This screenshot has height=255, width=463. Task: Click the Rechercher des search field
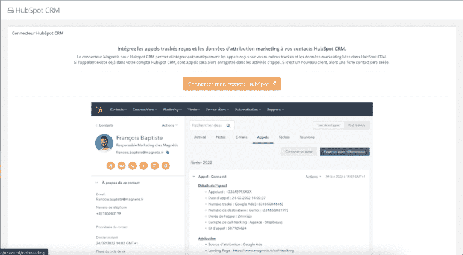click(x=212, y=125)
